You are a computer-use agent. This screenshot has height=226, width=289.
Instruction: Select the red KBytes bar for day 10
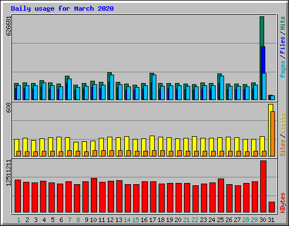(x=94, y=195)
